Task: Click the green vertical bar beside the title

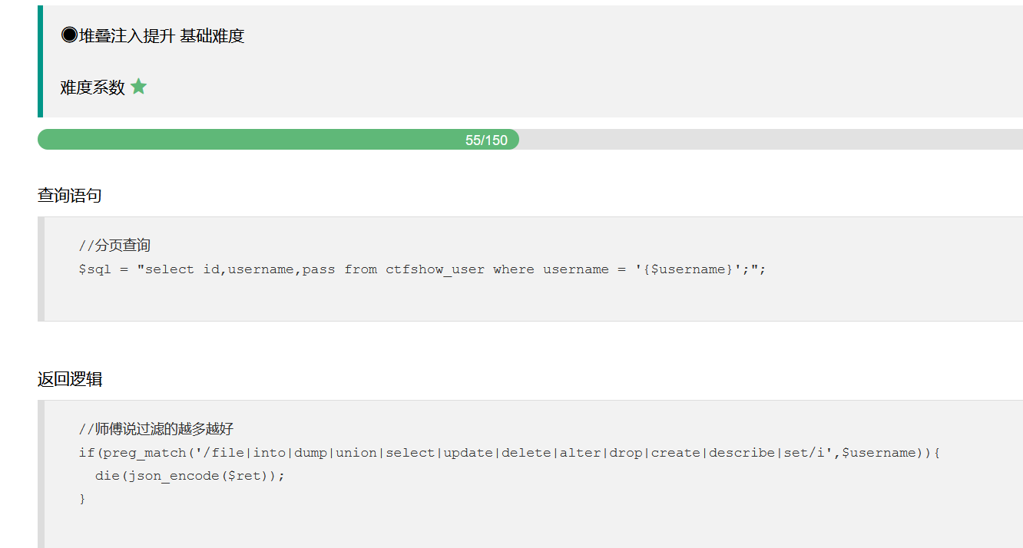Action: (x=40, y=61)
